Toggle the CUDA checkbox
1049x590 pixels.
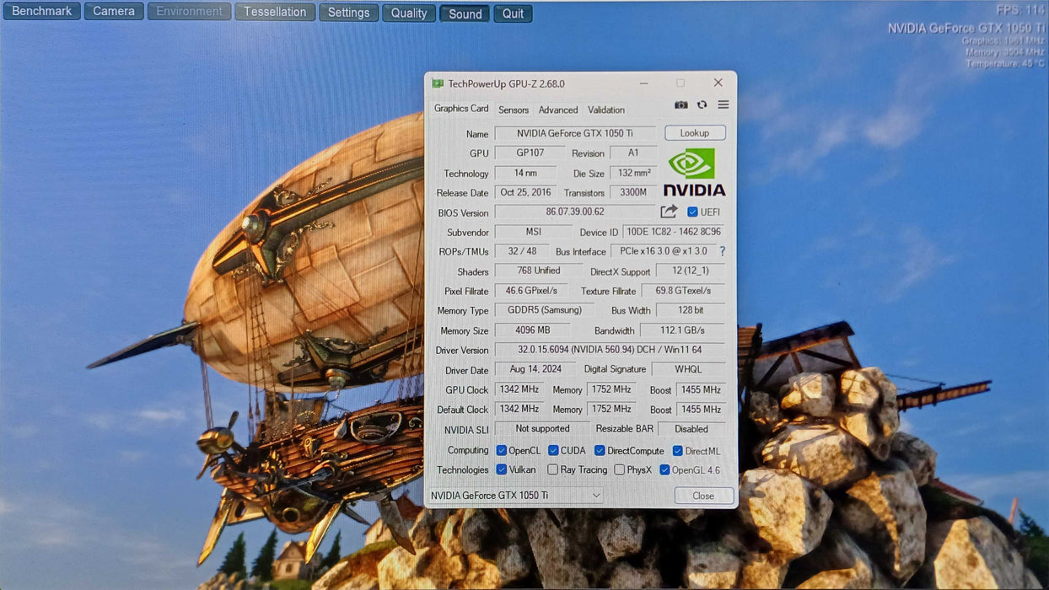(x=553, y=450)
